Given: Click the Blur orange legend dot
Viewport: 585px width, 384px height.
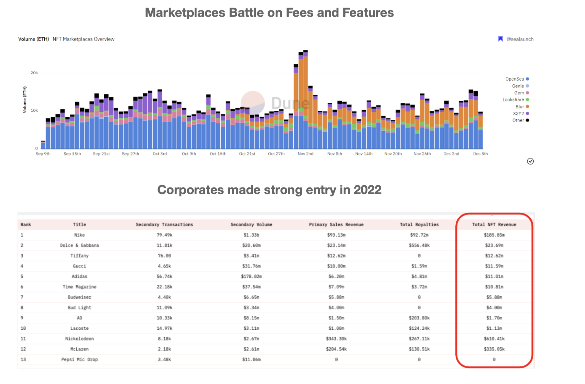Looking at the screenshot, I should [x=527, y=106].
